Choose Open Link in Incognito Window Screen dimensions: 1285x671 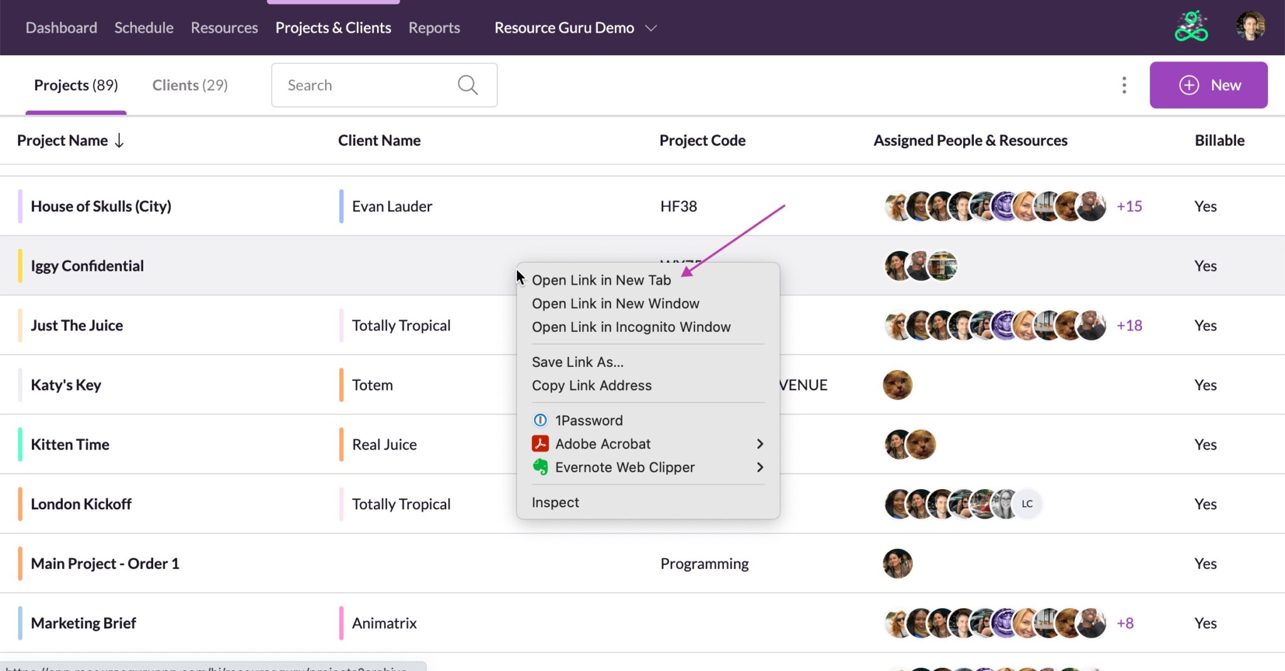[631, 327]
